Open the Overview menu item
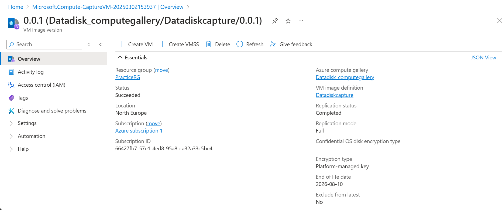Image resolution: width=502 pixels, height=210 pixels. point(54,59)
